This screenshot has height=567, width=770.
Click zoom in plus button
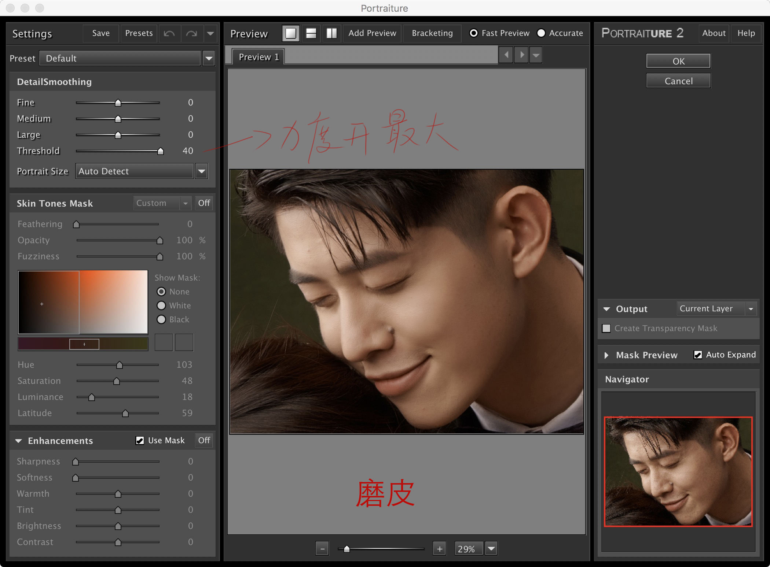pos(439,549)
